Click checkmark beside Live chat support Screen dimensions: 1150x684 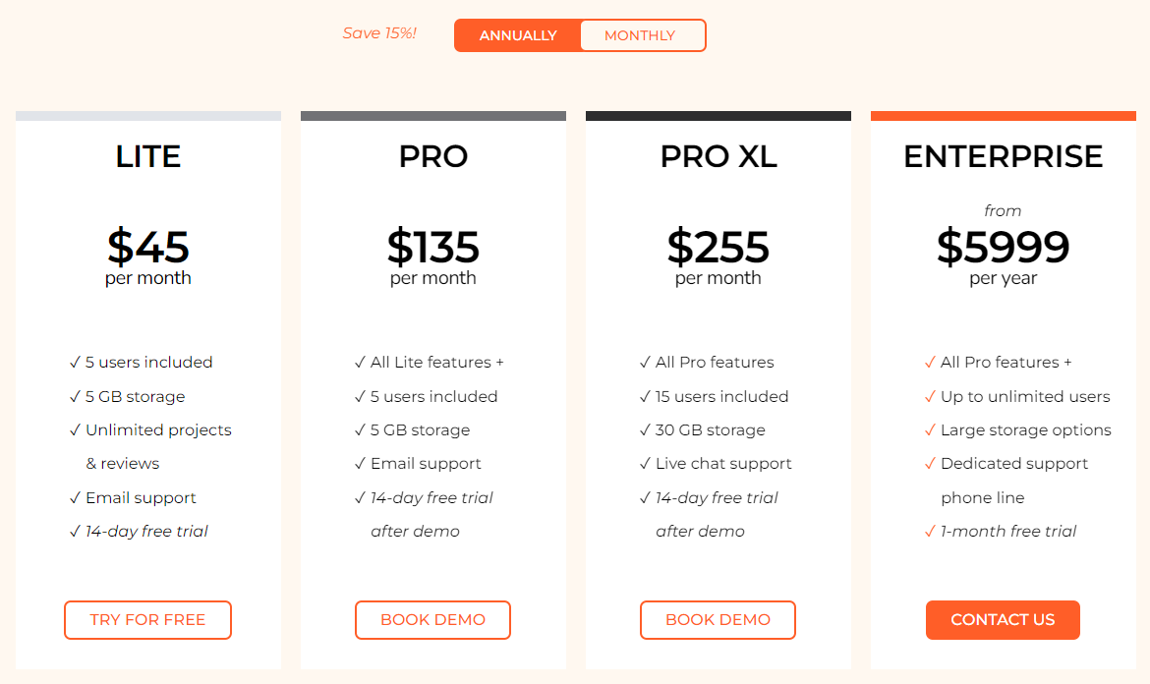645,464
